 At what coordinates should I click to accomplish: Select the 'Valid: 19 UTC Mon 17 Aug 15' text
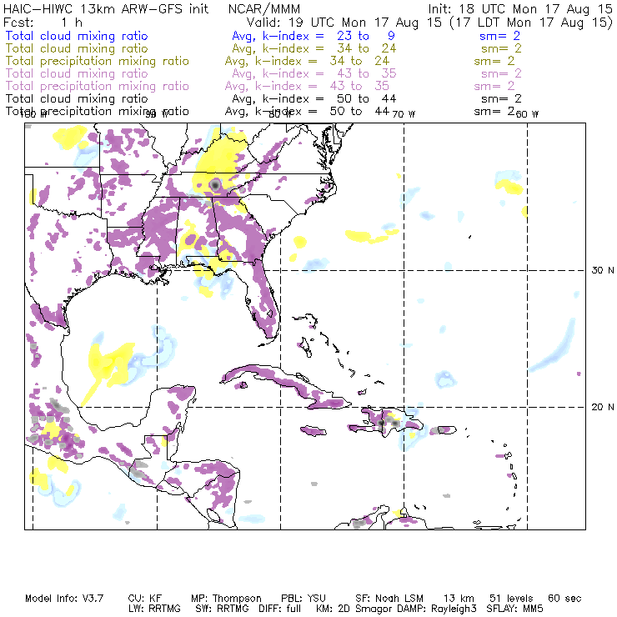coord(344,23)
